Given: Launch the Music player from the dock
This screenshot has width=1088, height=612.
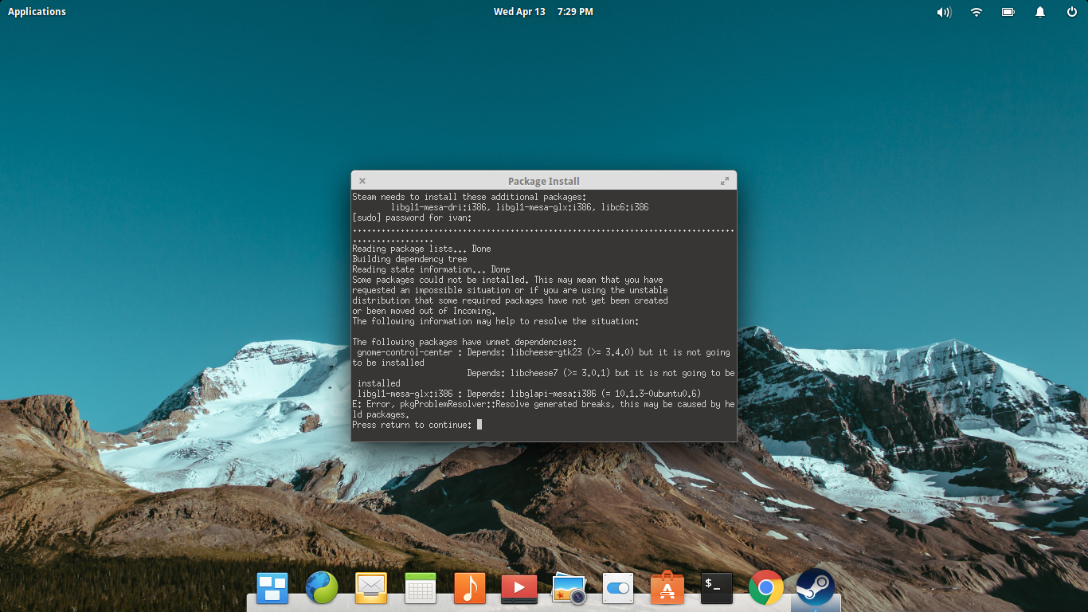Looking at the screenshot, I should [470, 588].
